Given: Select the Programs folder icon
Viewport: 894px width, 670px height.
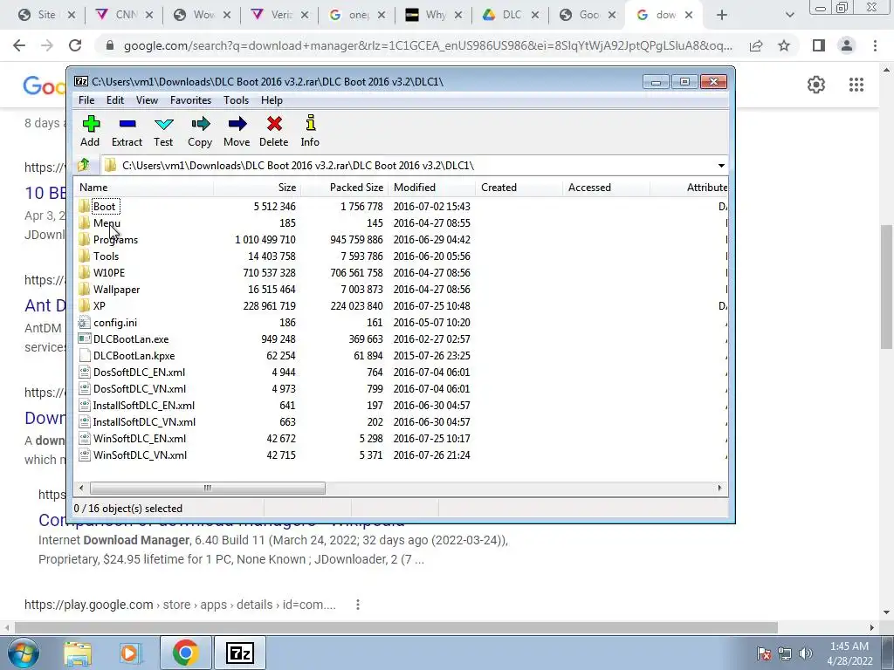Looking at the screenshot, I should coord(85,239).
